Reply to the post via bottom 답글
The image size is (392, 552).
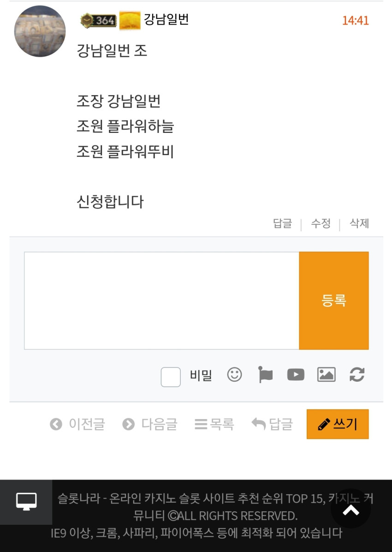click(x=272, y=424)
